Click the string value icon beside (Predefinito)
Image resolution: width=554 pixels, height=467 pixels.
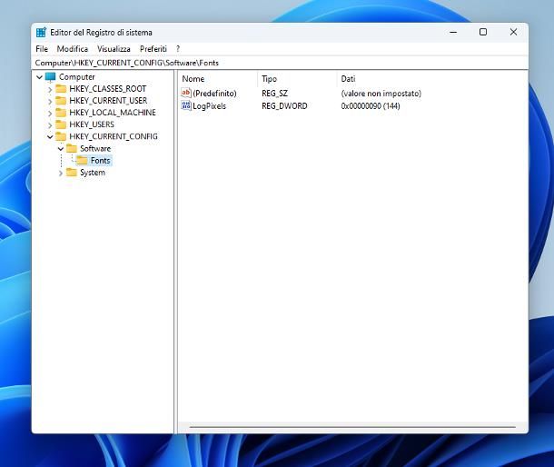point(186,93)
